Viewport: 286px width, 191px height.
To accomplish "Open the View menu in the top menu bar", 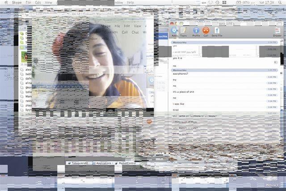I will tap(49, 3).
